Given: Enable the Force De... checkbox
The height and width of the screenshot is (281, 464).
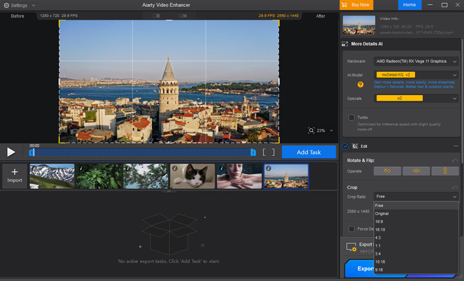Looking at the screenshot, I should (x=351, y=229).
